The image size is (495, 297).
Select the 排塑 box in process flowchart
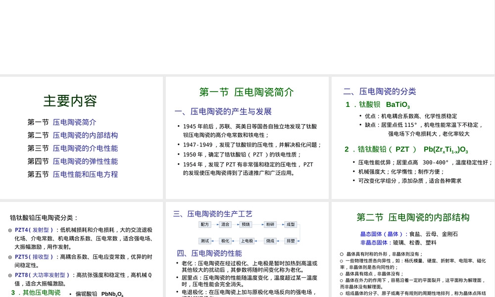tap(291, 241)
